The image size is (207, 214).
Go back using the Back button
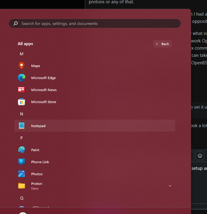[x=162, y=44]
